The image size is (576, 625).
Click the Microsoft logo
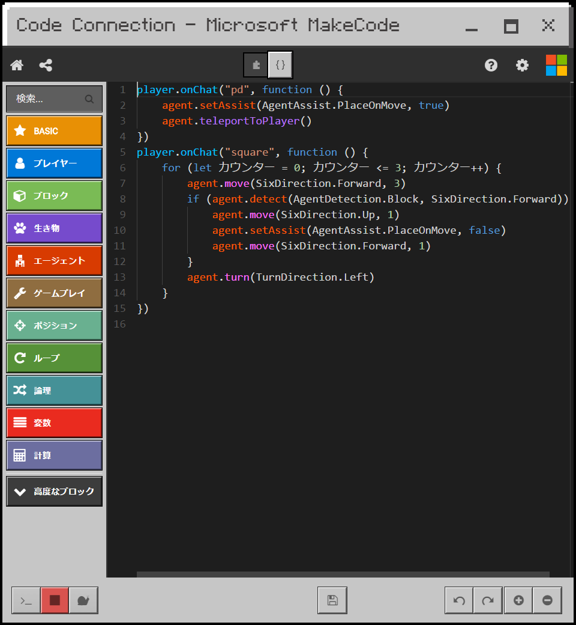coord(556,65)
